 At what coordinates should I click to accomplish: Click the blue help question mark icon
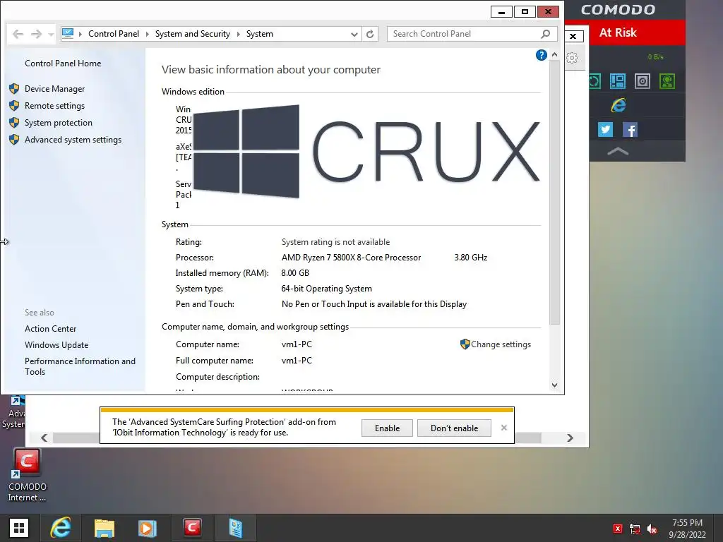pos(541,55)
